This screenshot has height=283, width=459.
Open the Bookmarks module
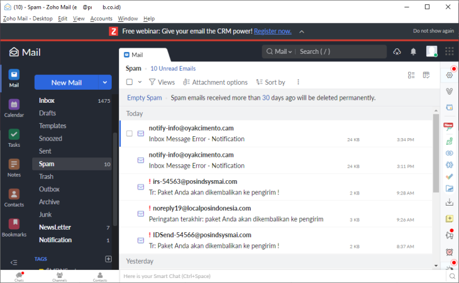click(x=14, y=227)
